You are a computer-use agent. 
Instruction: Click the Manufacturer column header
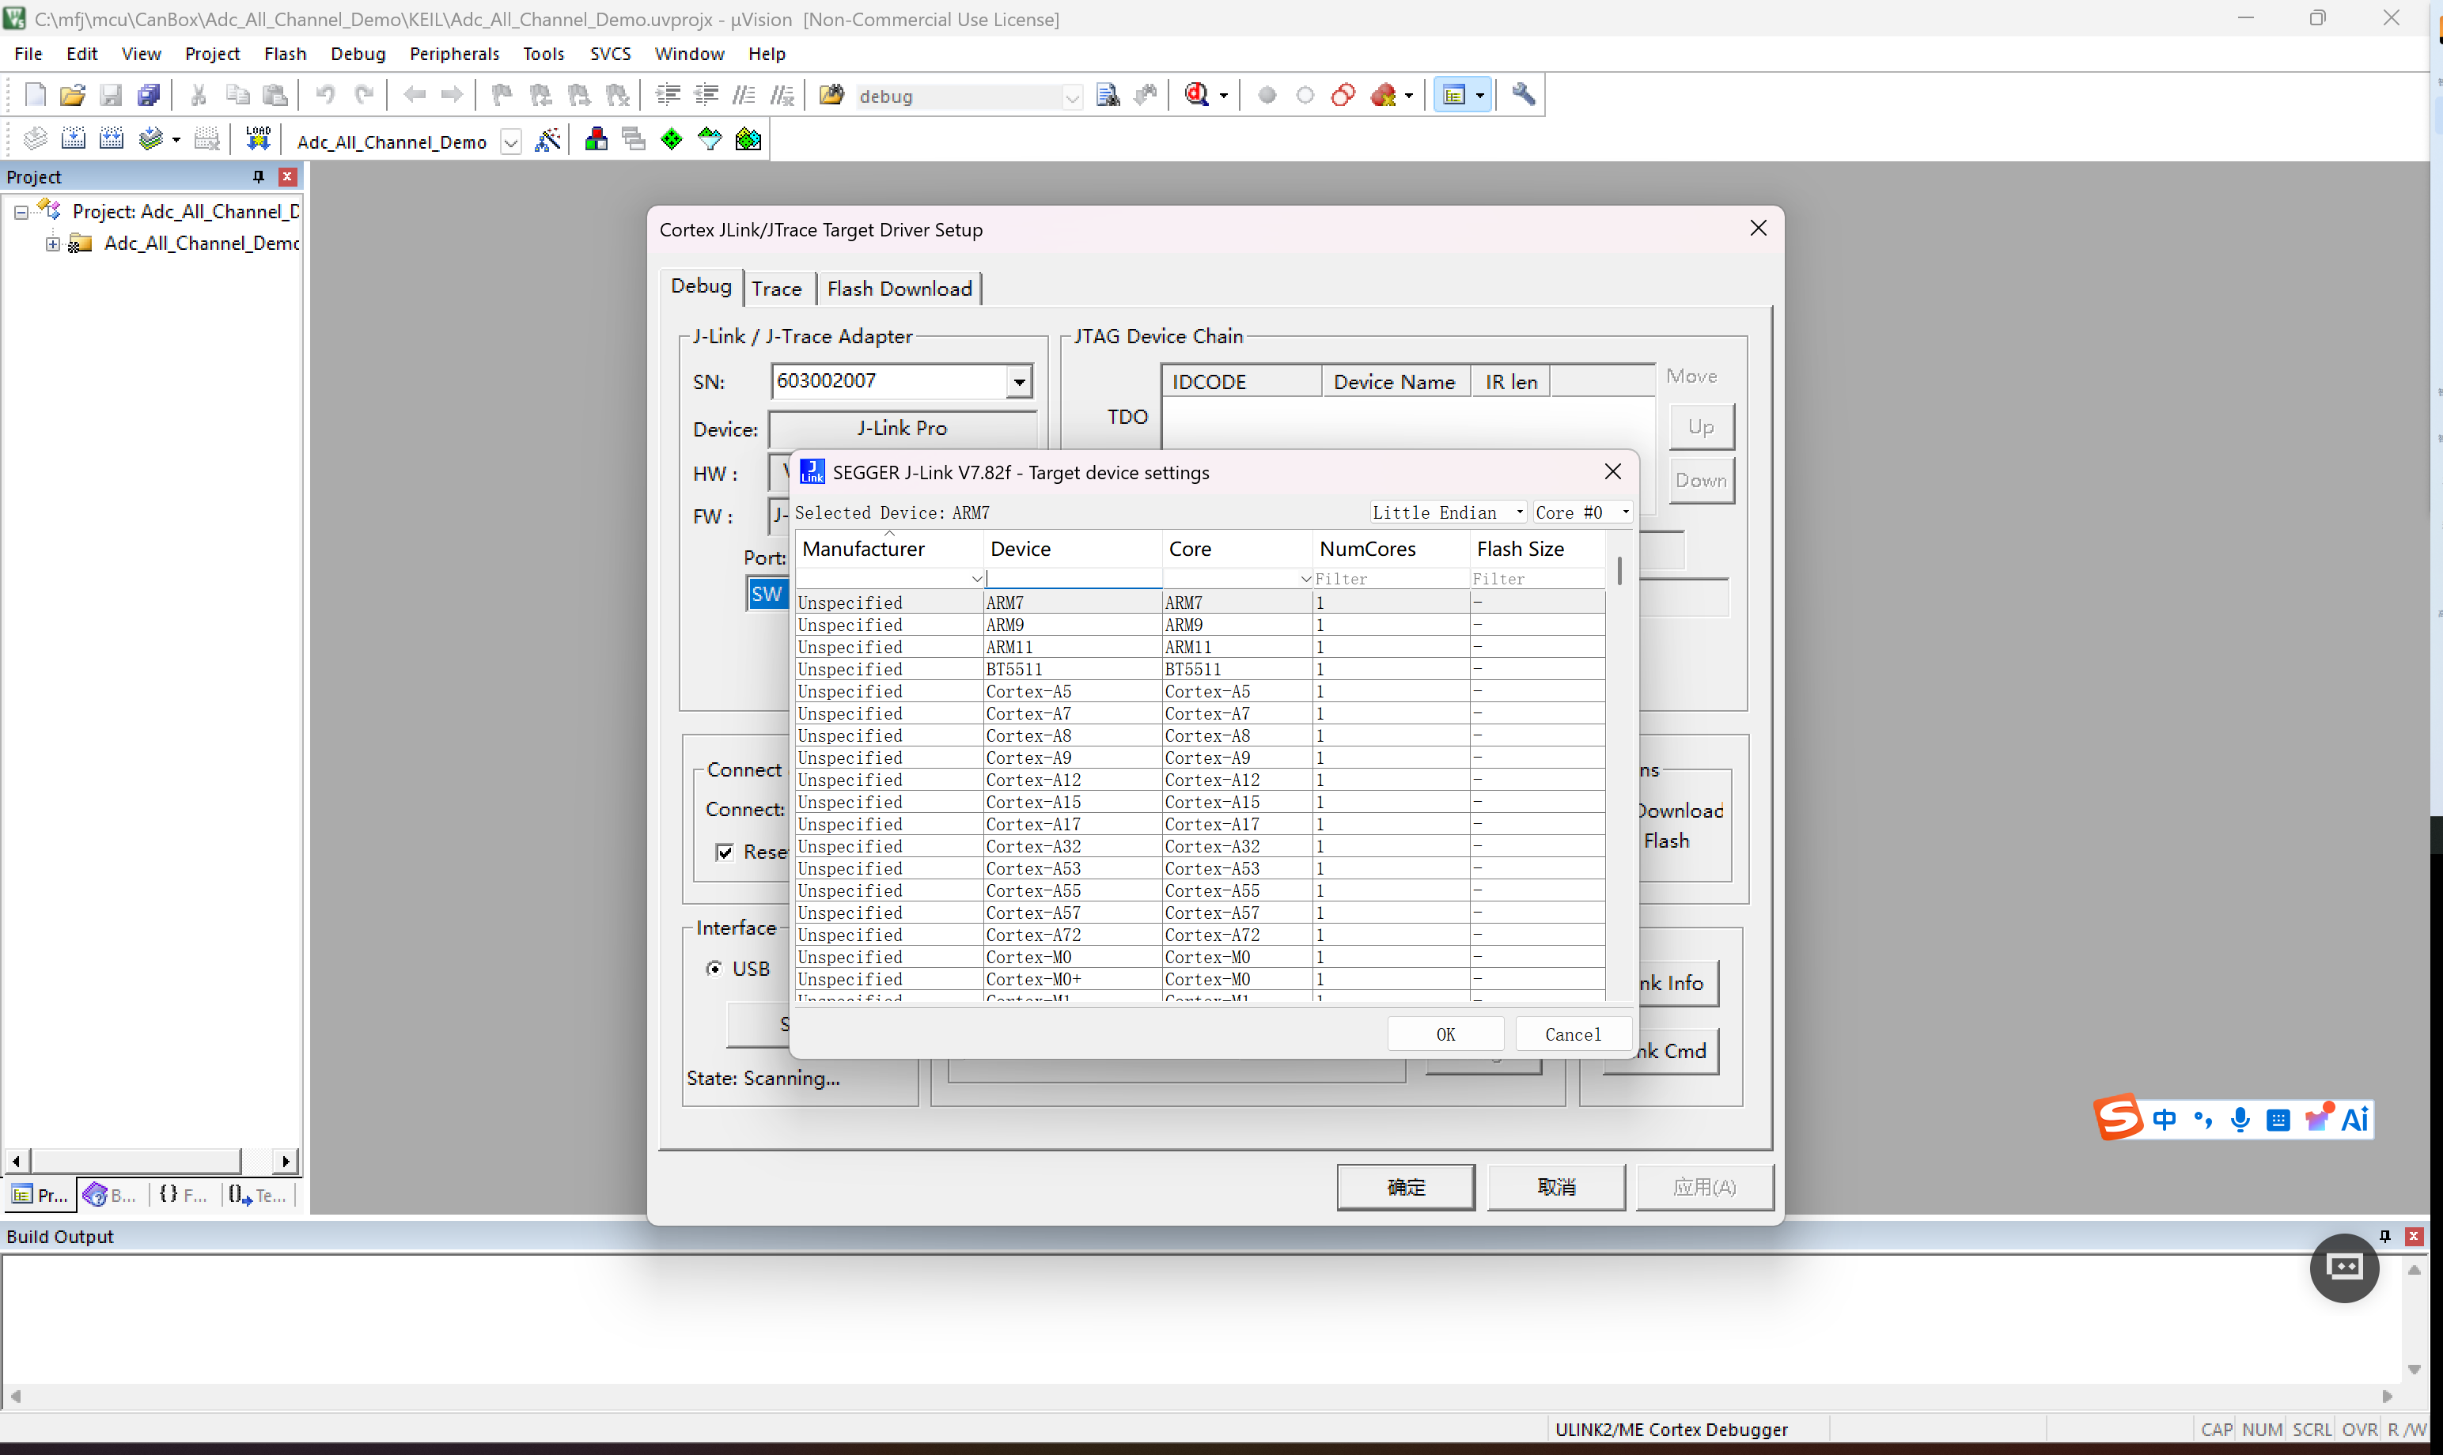click(889, 549)
